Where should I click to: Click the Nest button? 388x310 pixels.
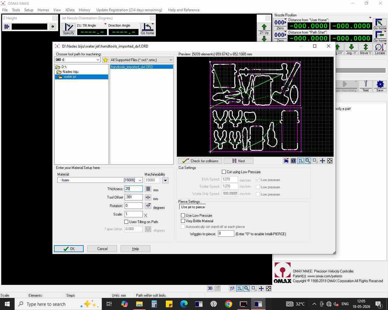click(x=239, y=161)
